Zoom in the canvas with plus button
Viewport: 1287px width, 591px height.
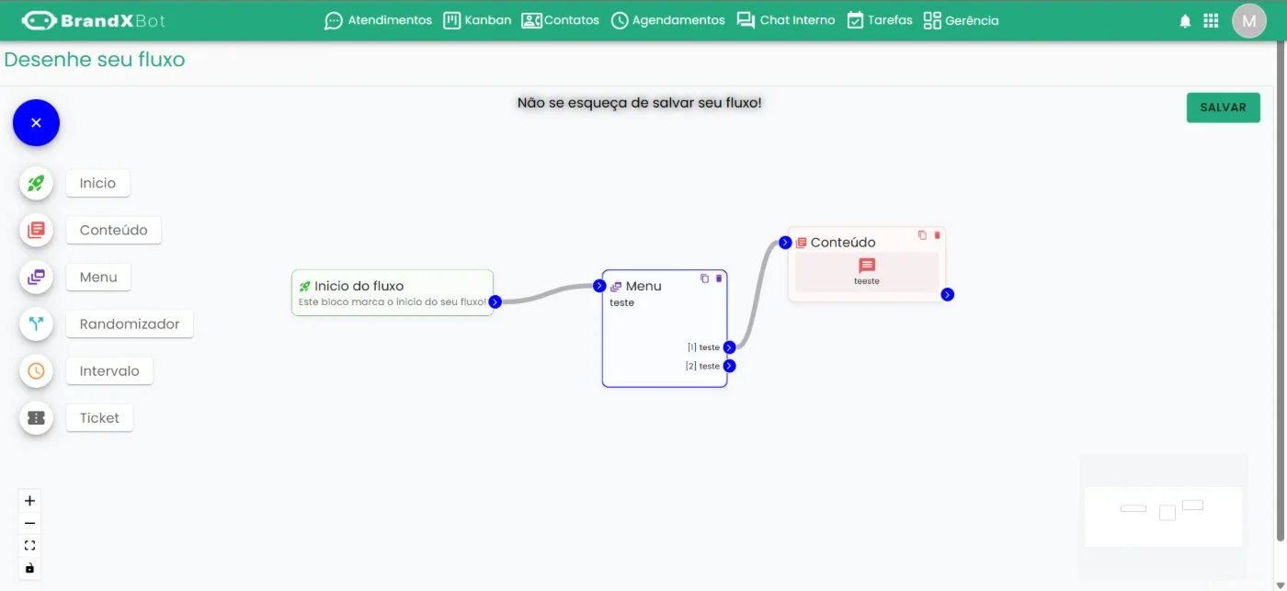pos(29,501)
